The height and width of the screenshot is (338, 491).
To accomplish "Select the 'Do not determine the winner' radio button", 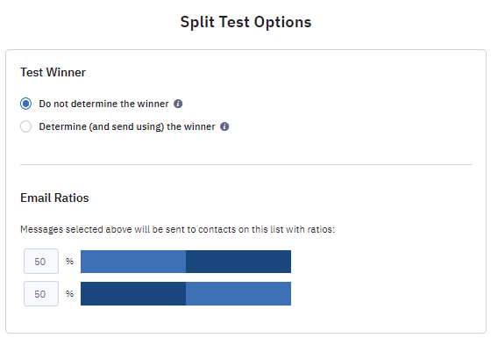I will point(25,104).
